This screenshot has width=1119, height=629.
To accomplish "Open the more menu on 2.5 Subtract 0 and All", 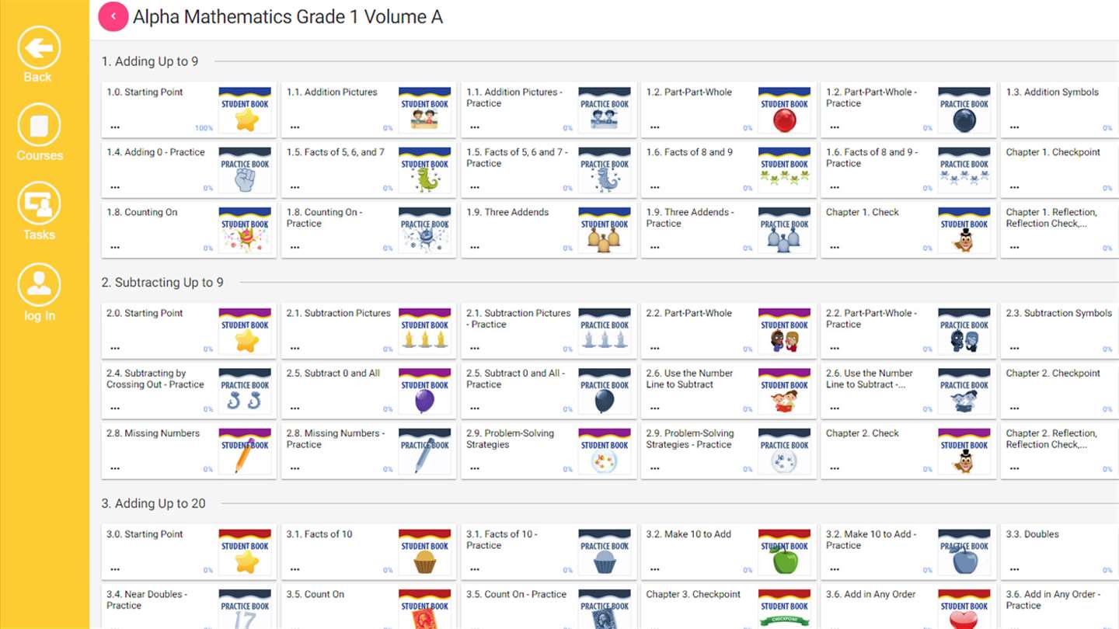I will coord(295,408).
